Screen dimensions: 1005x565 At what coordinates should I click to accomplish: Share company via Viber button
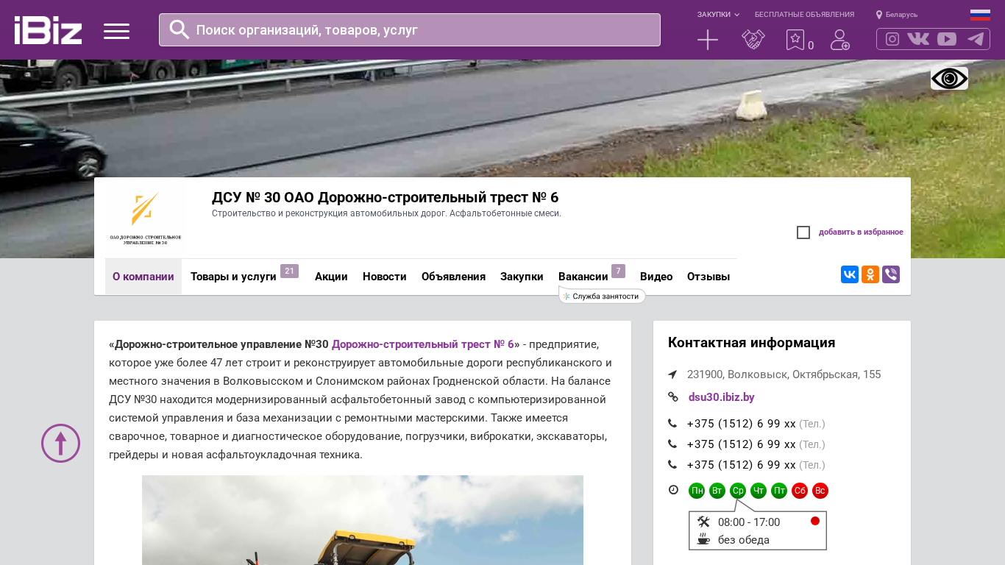[891, 274]
